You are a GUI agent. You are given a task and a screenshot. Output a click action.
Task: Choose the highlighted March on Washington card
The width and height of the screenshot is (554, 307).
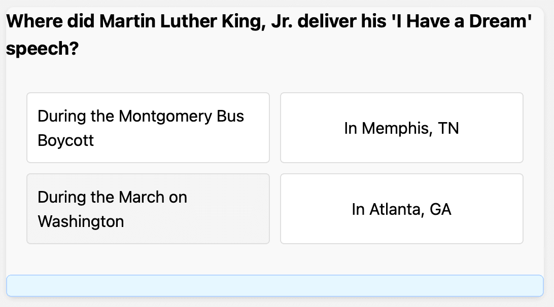coord(148,209)
